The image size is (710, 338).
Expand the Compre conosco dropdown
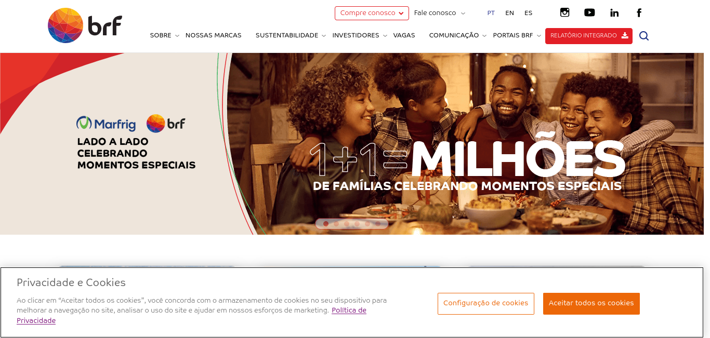[372, 13]
